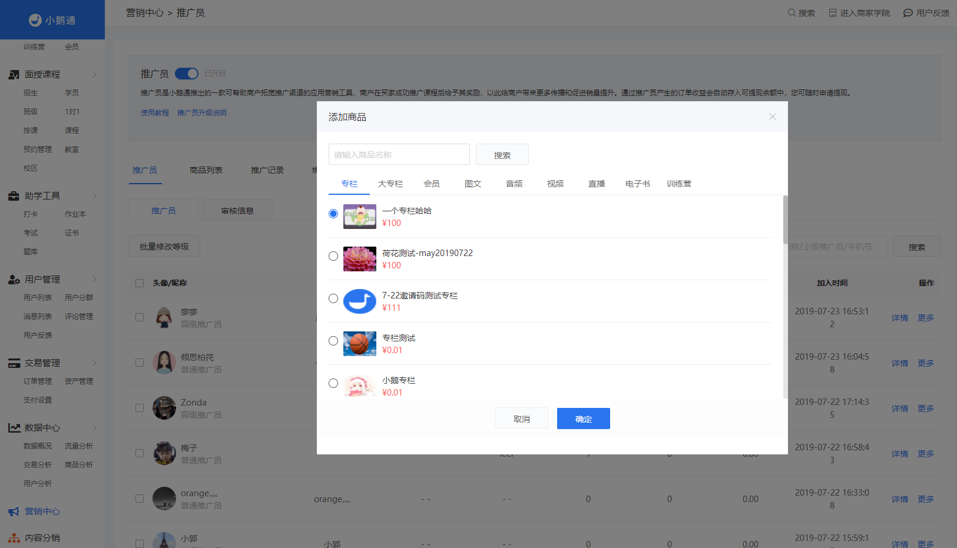Switch to the 电子书 tab

(638, 184)
